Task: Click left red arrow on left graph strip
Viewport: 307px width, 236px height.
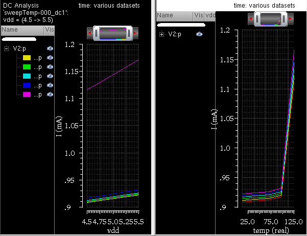Action: click(x=90, y=33)
